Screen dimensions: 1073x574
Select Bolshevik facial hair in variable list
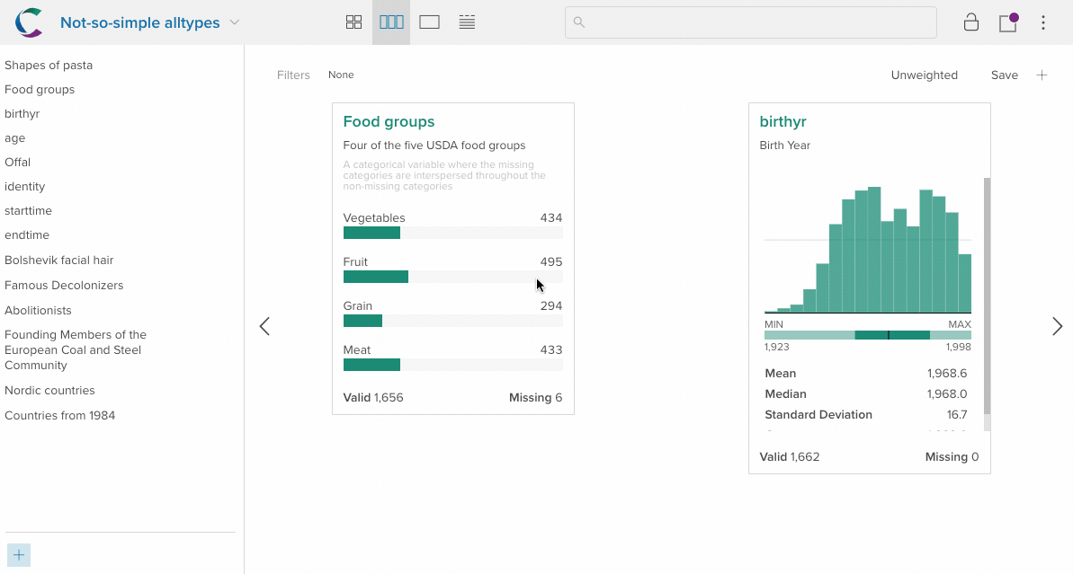click(x=59, y=261)
